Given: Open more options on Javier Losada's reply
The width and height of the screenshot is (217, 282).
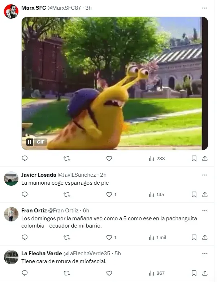Looking at the screenshot, I should tap(205, 175).
